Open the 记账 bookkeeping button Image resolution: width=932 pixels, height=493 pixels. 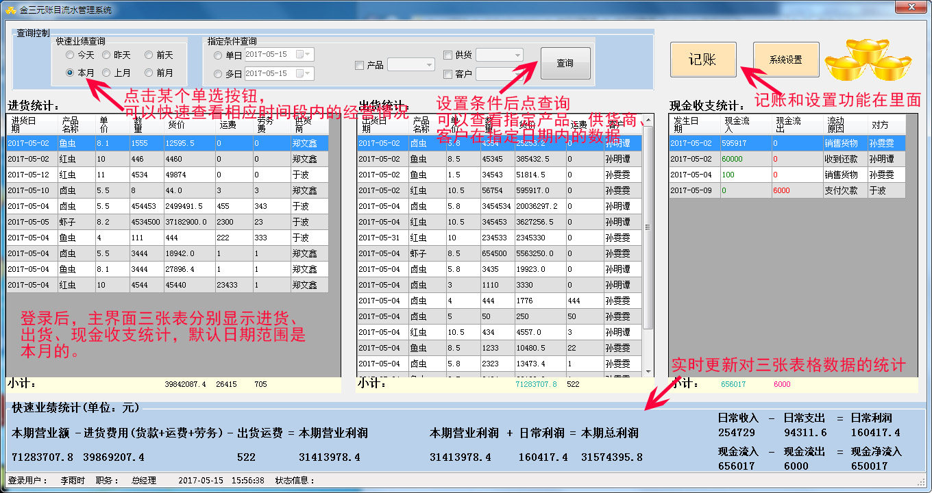pos(703,60)
